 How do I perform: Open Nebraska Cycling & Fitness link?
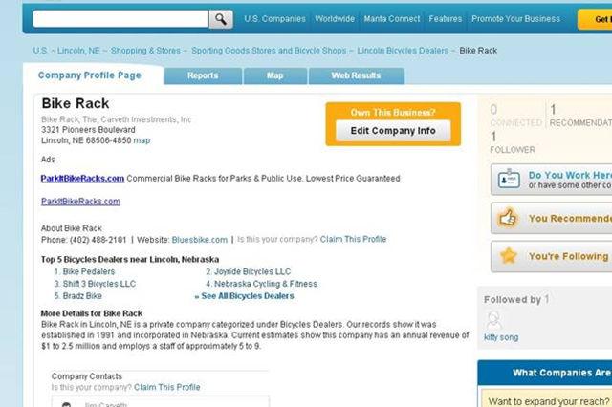click(266, 284)
